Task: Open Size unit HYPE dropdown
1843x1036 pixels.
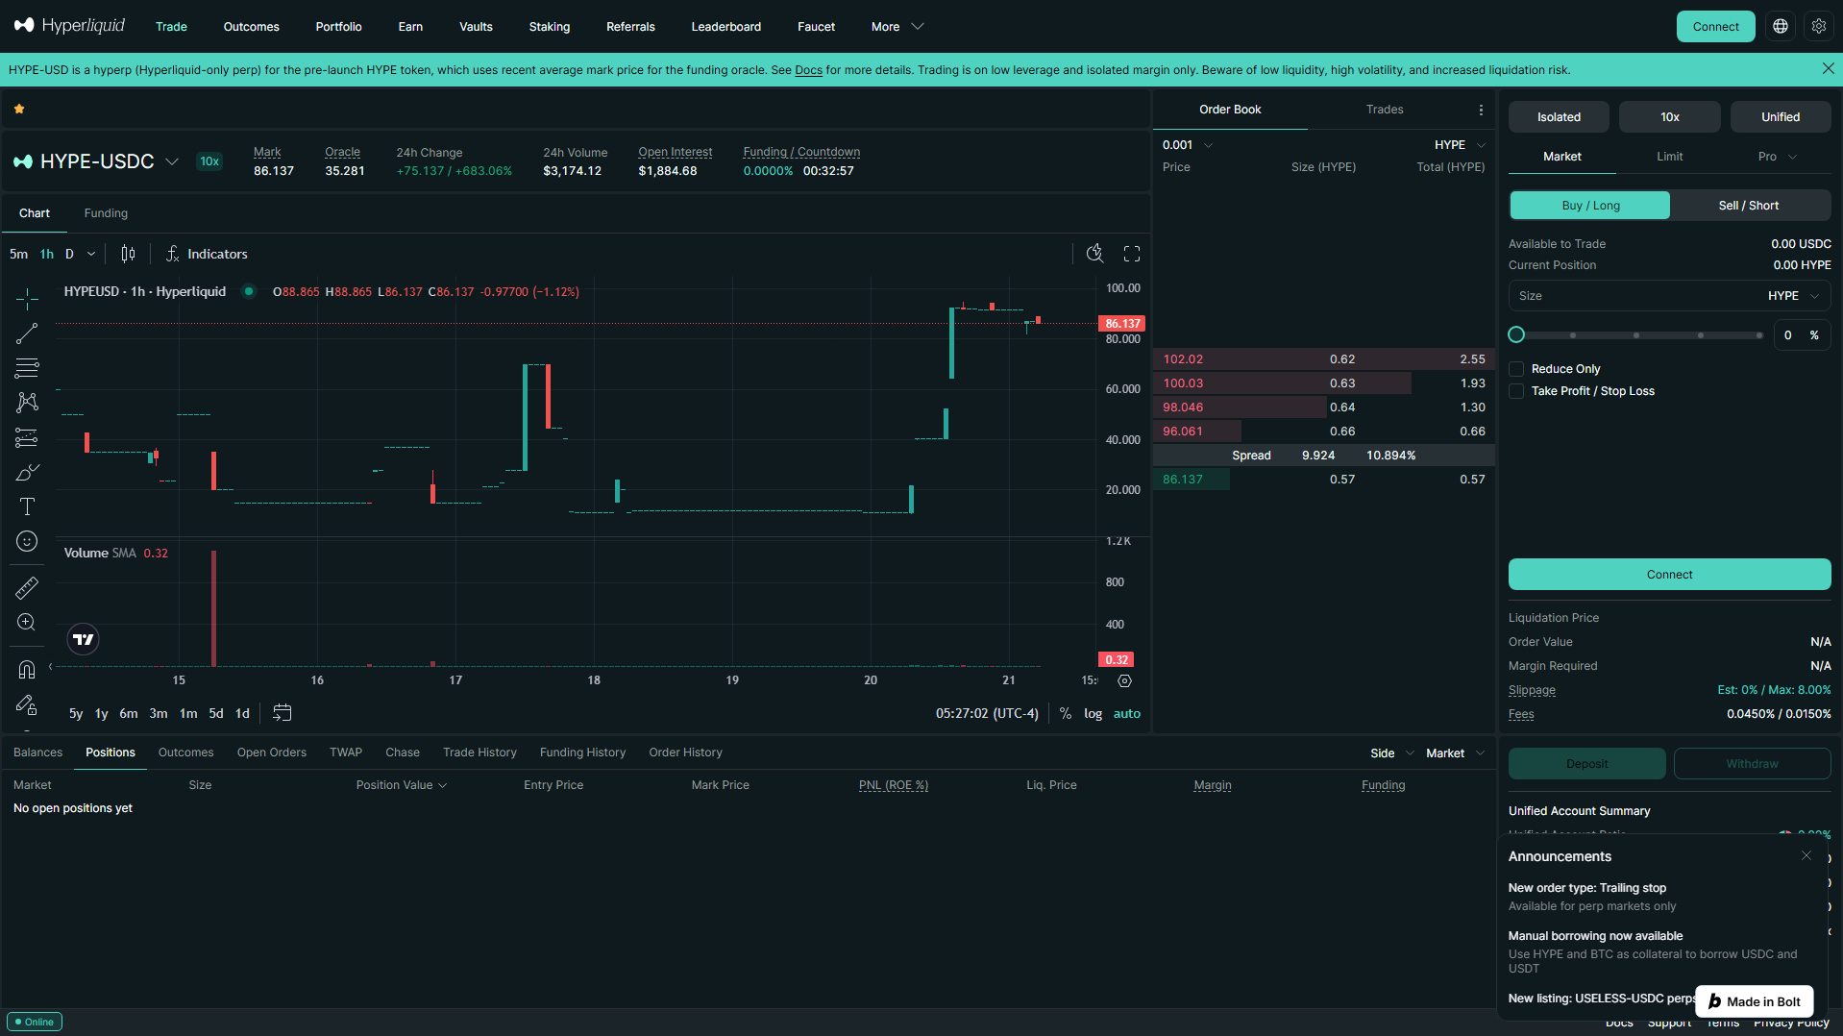Action: click(x=1793, y=296)
